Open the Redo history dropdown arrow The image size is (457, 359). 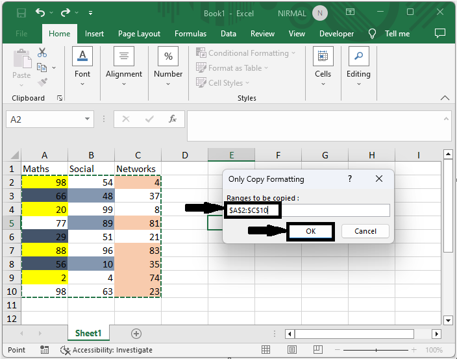[77, 13]
